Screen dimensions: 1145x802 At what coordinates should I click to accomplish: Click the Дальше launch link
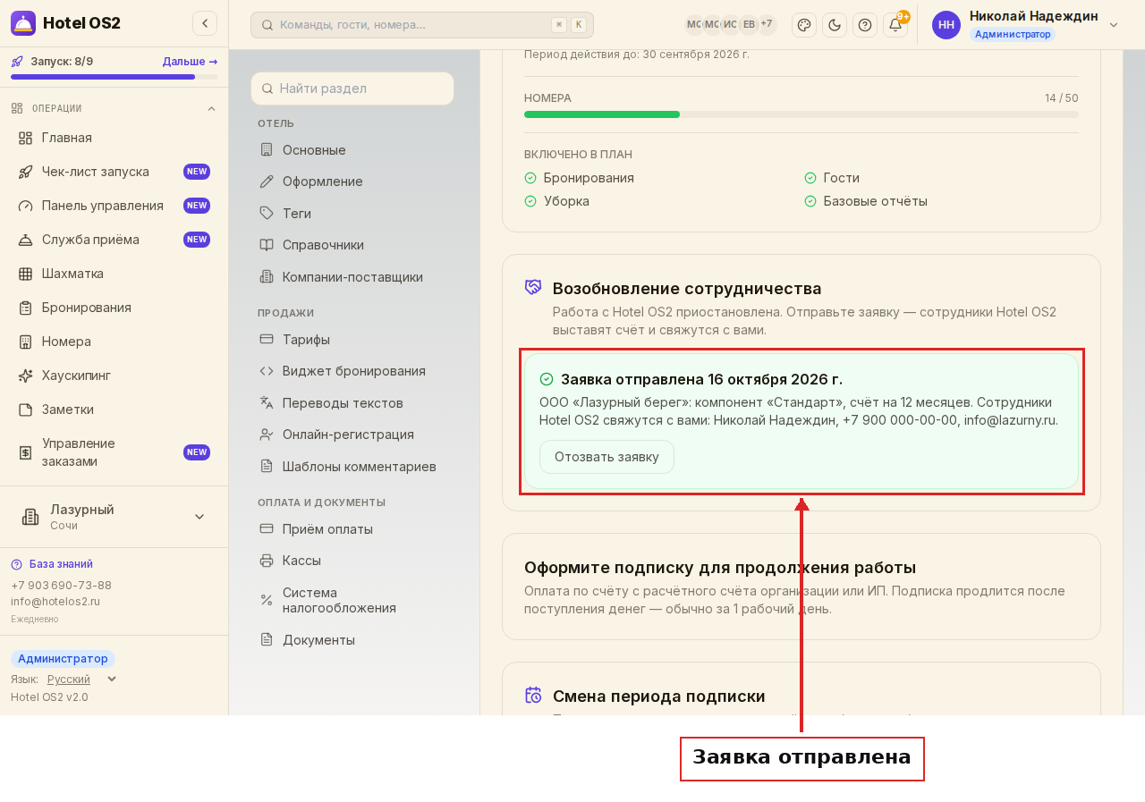click(190, 62)
